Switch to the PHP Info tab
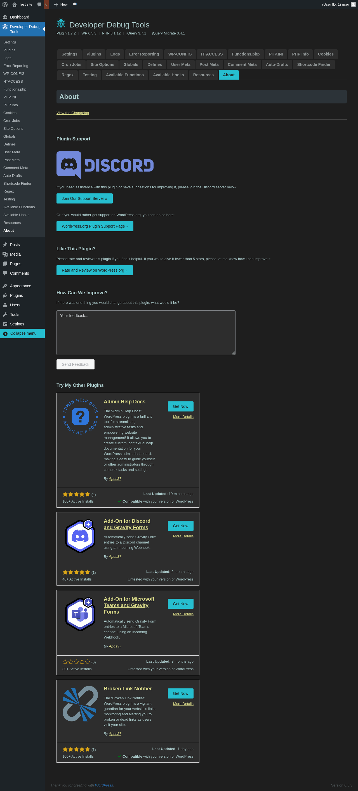The image size is (358, 791). coord(300,54)
